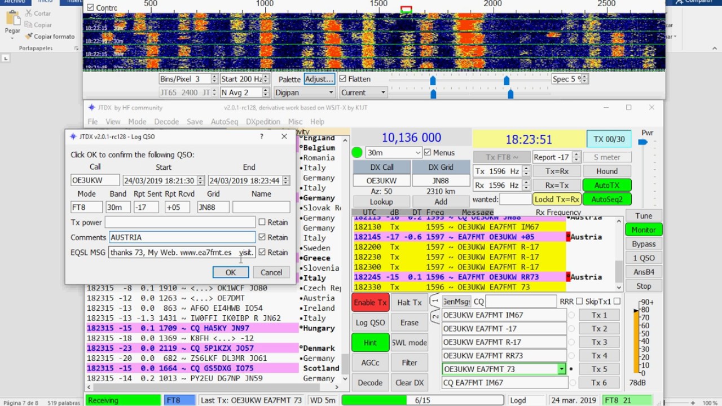The height and width of the screenshot is (406, 722).
Task: Open the Decode menu in menu bar
Action: [166, 121]
